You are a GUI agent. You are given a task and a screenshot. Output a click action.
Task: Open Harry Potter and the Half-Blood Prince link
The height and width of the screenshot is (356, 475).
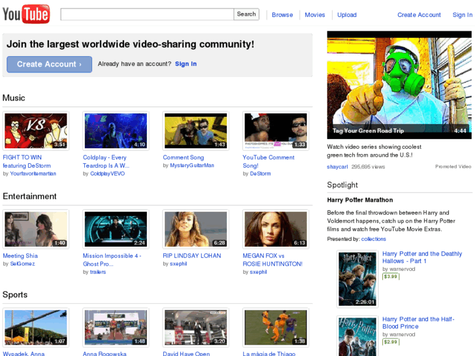tap(418, 323)
